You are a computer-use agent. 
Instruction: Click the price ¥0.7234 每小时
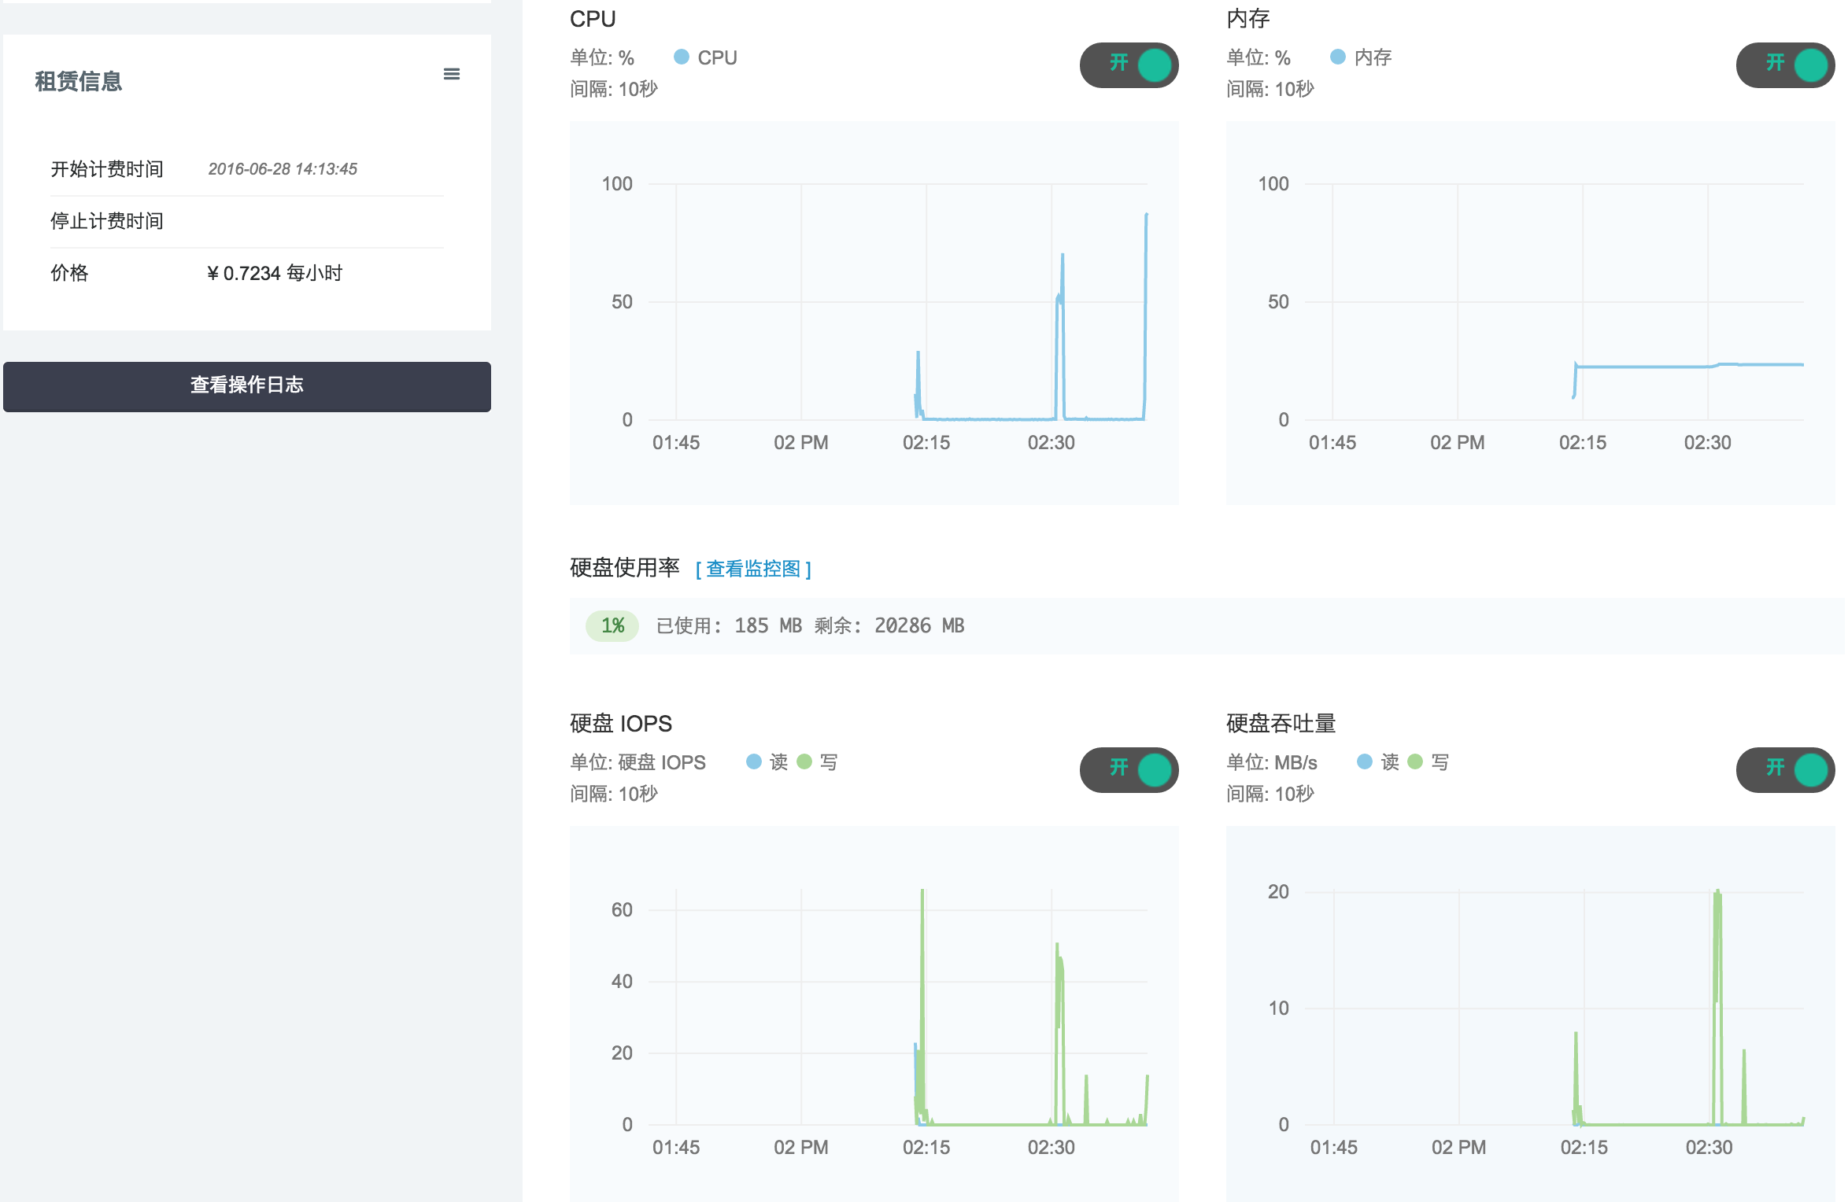point(275,273)
